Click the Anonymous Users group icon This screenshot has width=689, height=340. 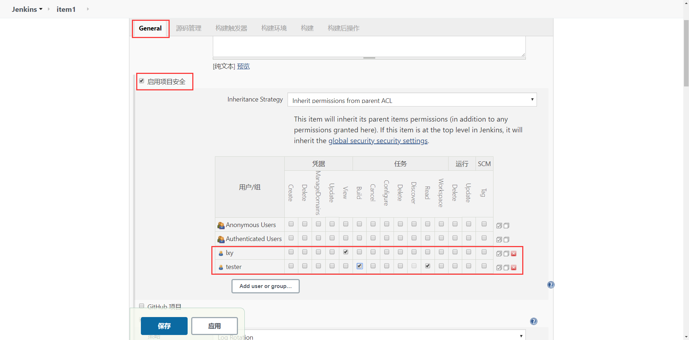[x=221, y=225]
